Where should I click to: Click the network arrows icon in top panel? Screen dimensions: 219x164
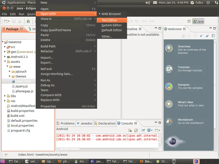click(x=216, y=3)
